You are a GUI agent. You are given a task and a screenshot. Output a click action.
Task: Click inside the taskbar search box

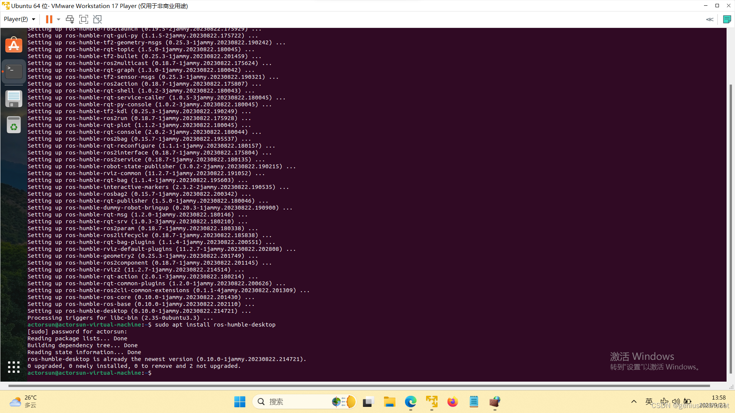(x=299, y=402)
